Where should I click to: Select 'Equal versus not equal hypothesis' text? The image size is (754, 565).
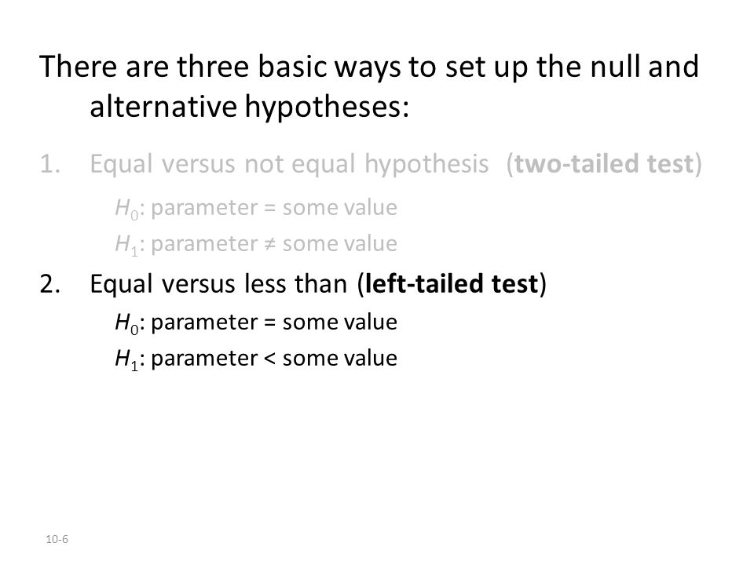(x=289, y=164)
